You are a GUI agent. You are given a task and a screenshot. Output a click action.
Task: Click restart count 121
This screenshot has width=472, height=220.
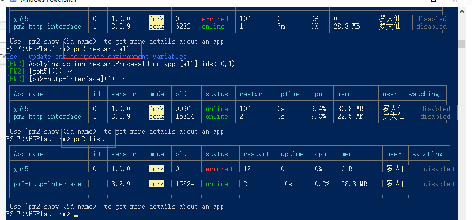(248, 169)
